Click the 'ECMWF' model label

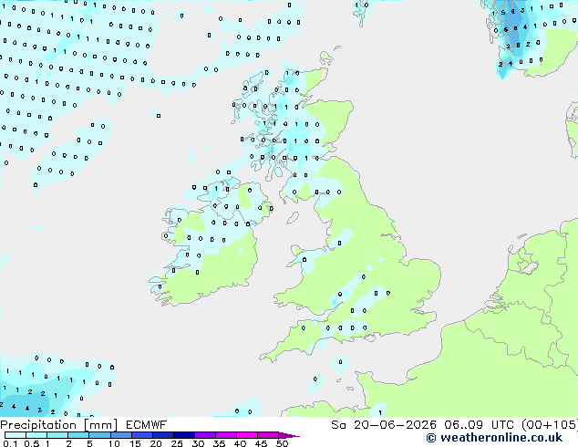(146, 425)
